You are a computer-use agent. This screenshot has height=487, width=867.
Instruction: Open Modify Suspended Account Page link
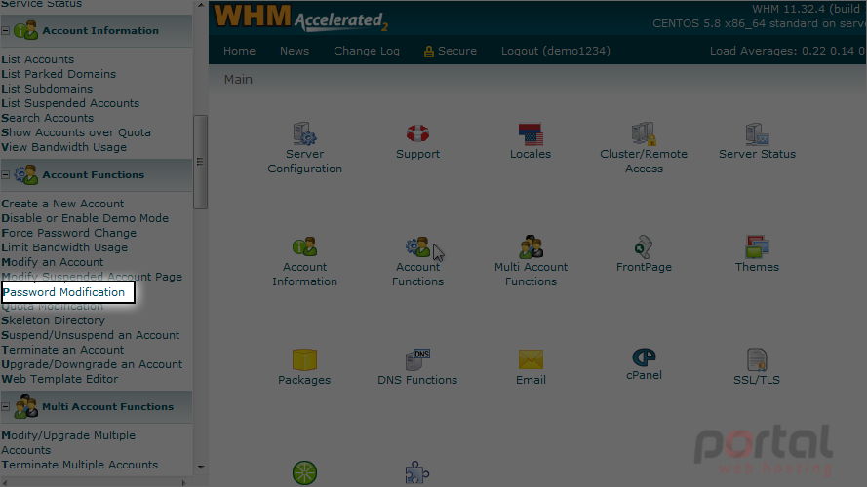[x=92, y=277]
